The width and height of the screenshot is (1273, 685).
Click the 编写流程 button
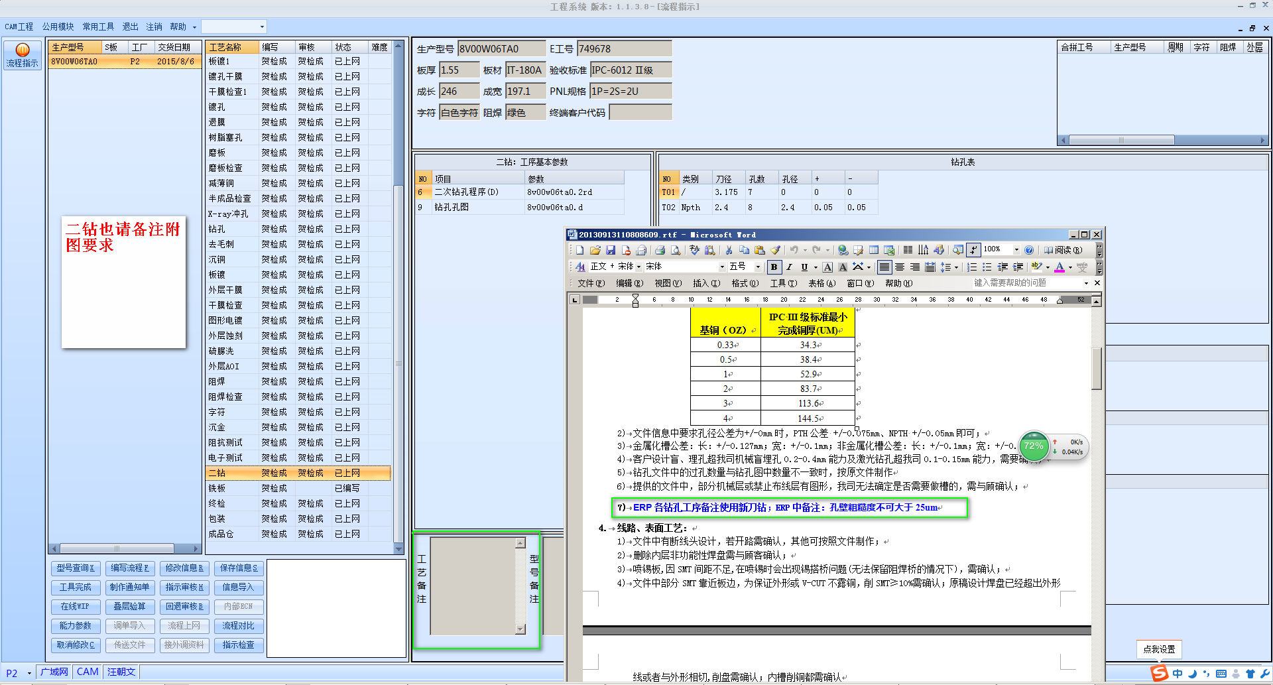130,568
